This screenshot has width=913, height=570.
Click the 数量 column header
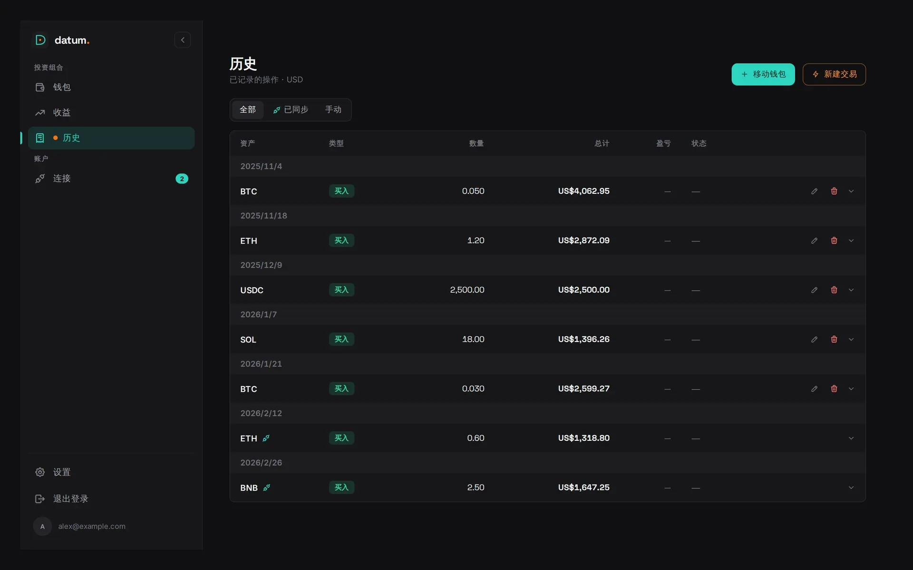tap(476, 143)
